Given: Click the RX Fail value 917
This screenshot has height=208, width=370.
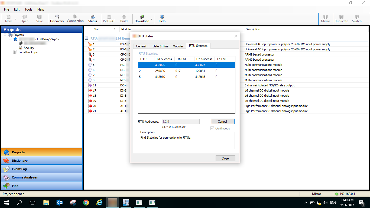Looking at the screenshot, I should coord(178,71).
